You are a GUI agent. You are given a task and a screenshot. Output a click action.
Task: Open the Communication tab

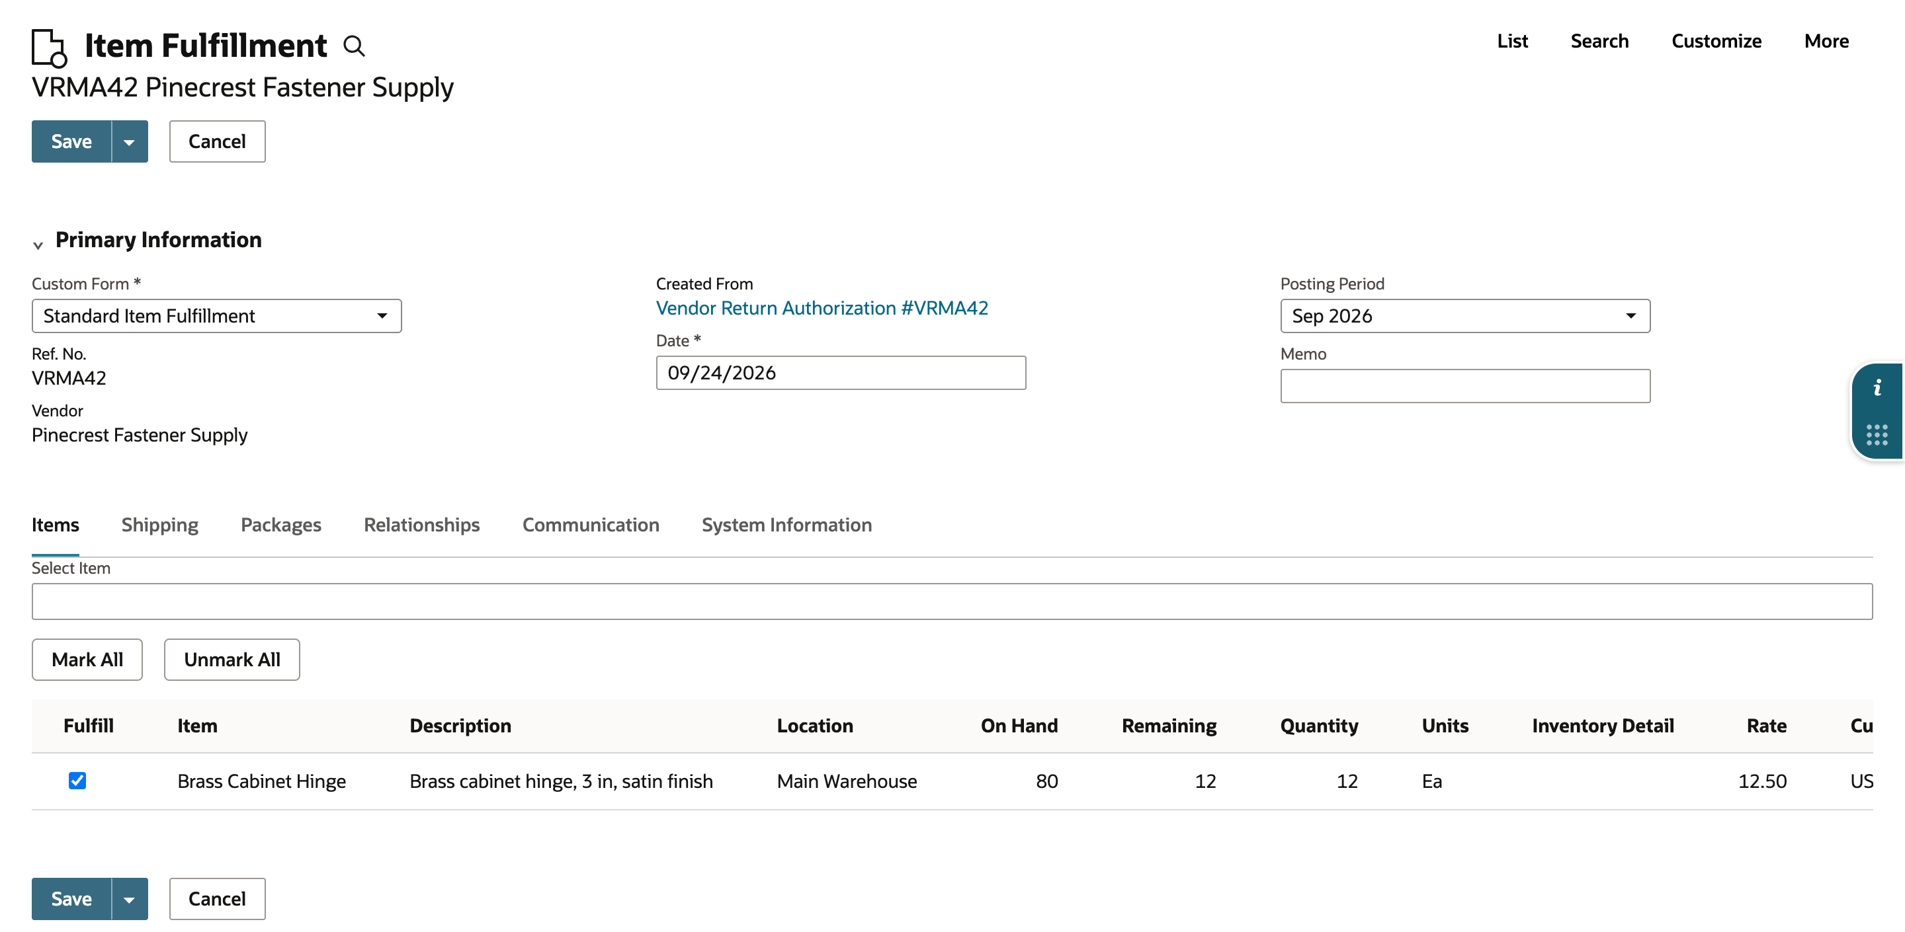pyautogui.click(x=590, y=525)
